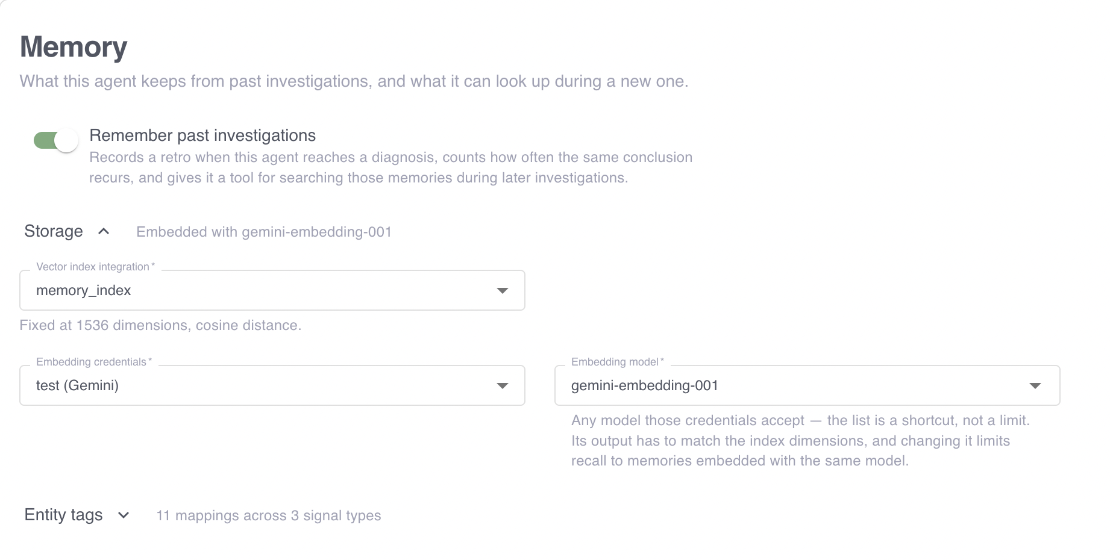
Task: Expand Entity tags with the down chevron
Action: pyautogui.click(x=124, y=515)
